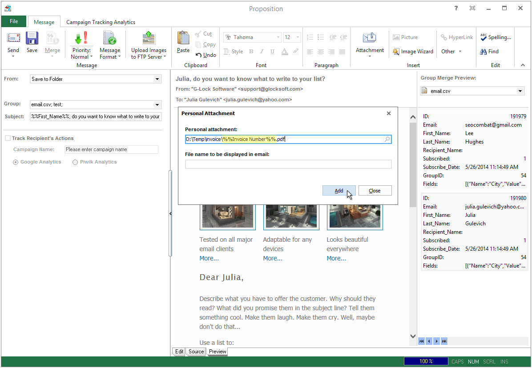532x368 pixels.
Task: Click File name to be displayed field
Action: pyautogui.click(x=288, y=164)
